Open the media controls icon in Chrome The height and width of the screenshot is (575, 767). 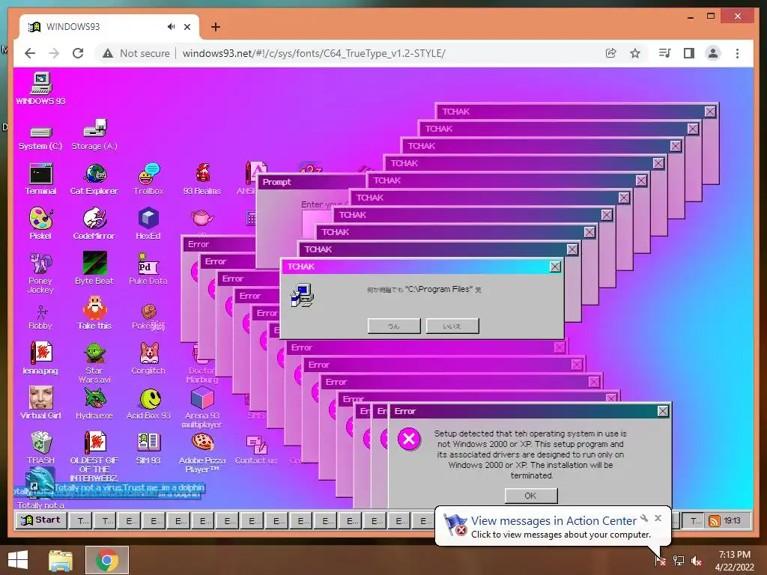pyautogui.click(x=664, y=53)
